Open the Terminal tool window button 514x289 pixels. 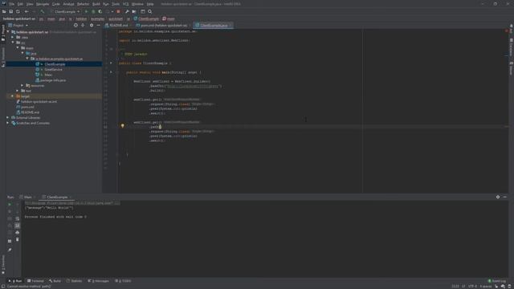(x=35, y=281)
